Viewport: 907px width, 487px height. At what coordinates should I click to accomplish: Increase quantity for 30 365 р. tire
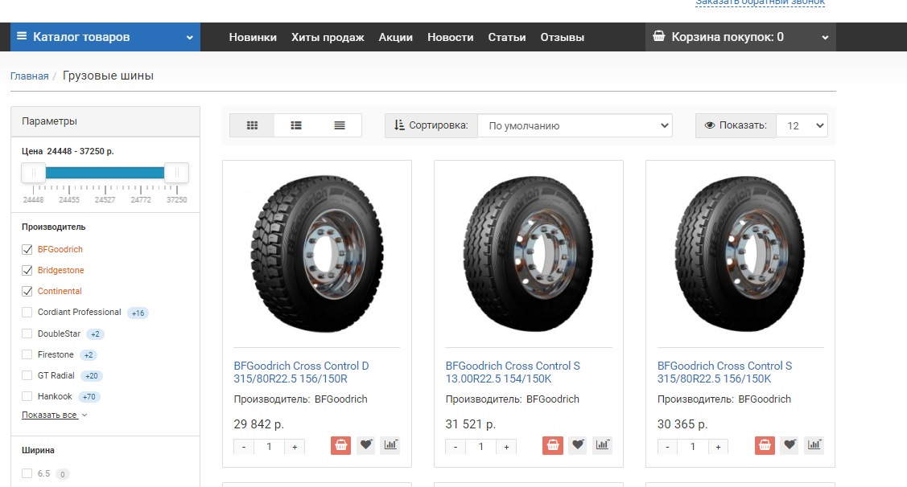pyautogui.click(x=718, y=447)
